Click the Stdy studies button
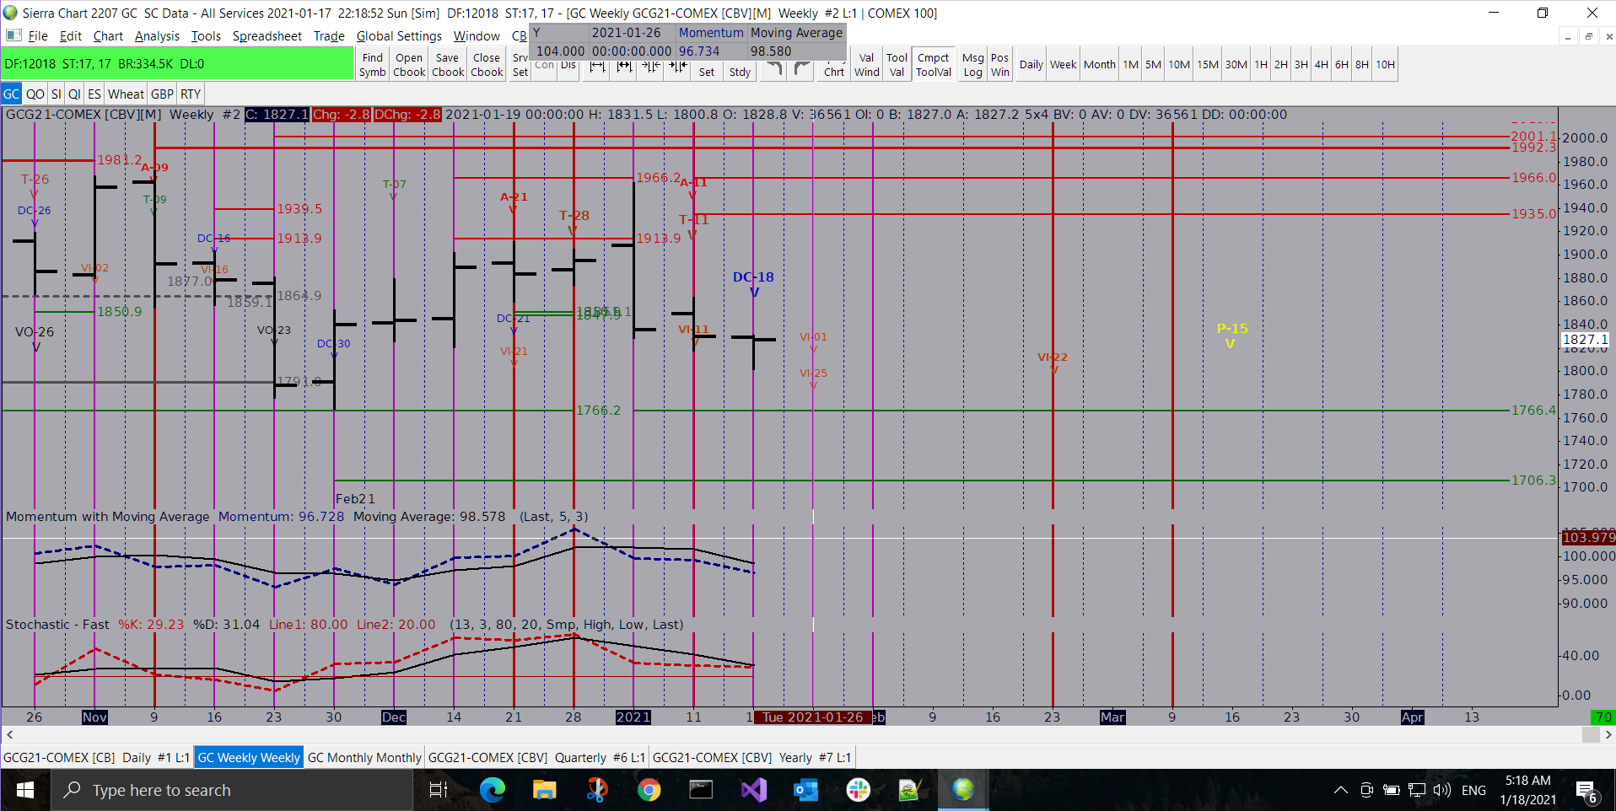1616x811 pixels. (x=740, y=72)
